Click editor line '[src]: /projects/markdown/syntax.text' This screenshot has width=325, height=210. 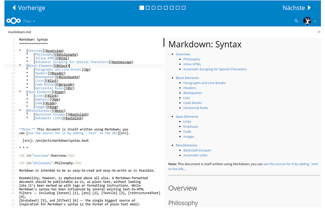tap(56, 141)
